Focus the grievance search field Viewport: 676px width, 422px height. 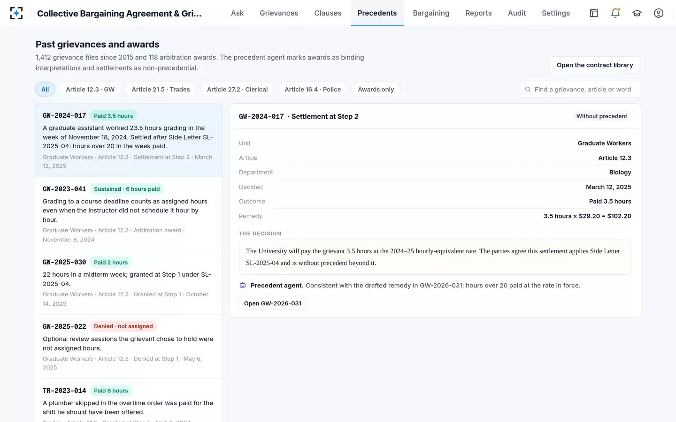[580, 90]
